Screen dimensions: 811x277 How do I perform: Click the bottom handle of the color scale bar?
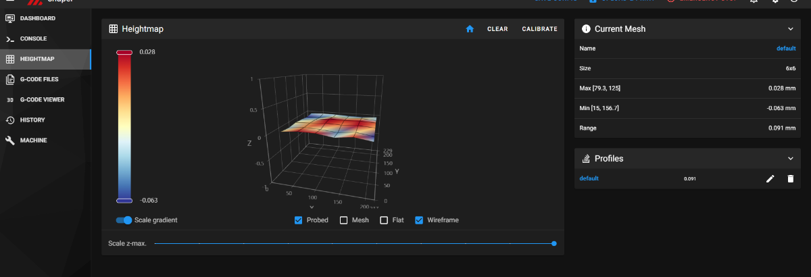124,200
